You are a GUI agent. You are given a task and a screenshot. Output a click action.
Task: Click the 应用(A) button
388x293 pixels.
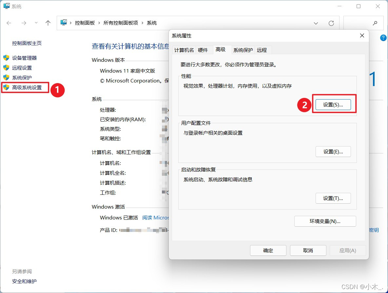[x=348, y=251]
